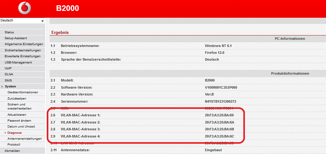Open the SMS menu item

(x=8, y=80)
